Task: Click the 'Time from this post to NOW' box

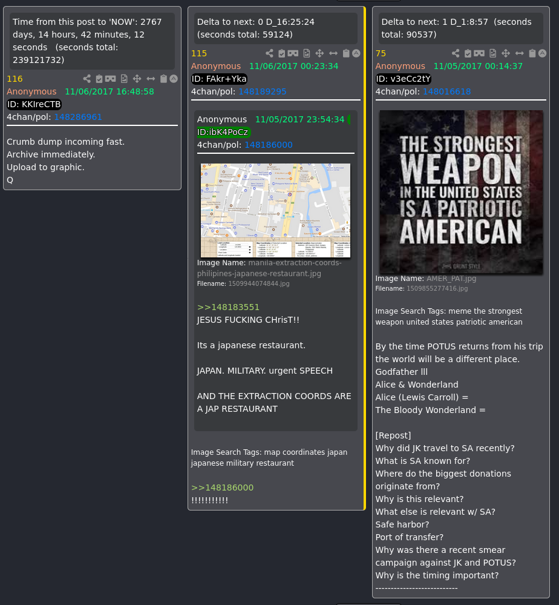Action: (92, 41)
